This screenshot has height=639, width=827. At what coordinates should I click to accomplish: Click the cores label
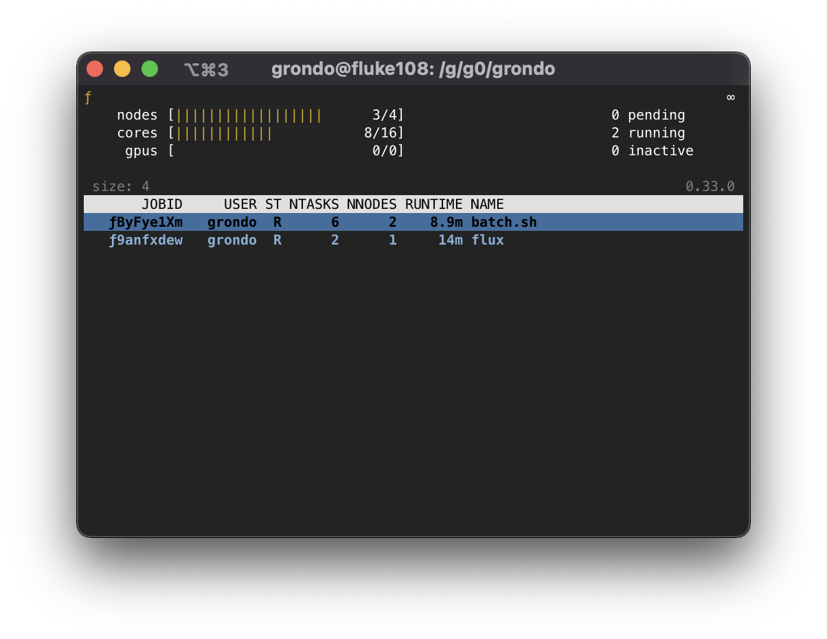[x=137, y=133]
